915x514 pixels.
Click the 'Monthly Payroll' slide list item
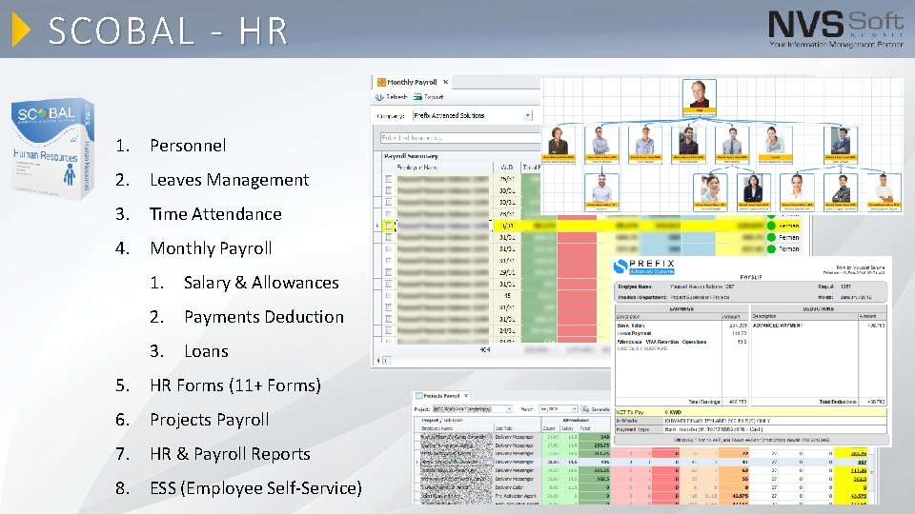[x=211, y=248]
